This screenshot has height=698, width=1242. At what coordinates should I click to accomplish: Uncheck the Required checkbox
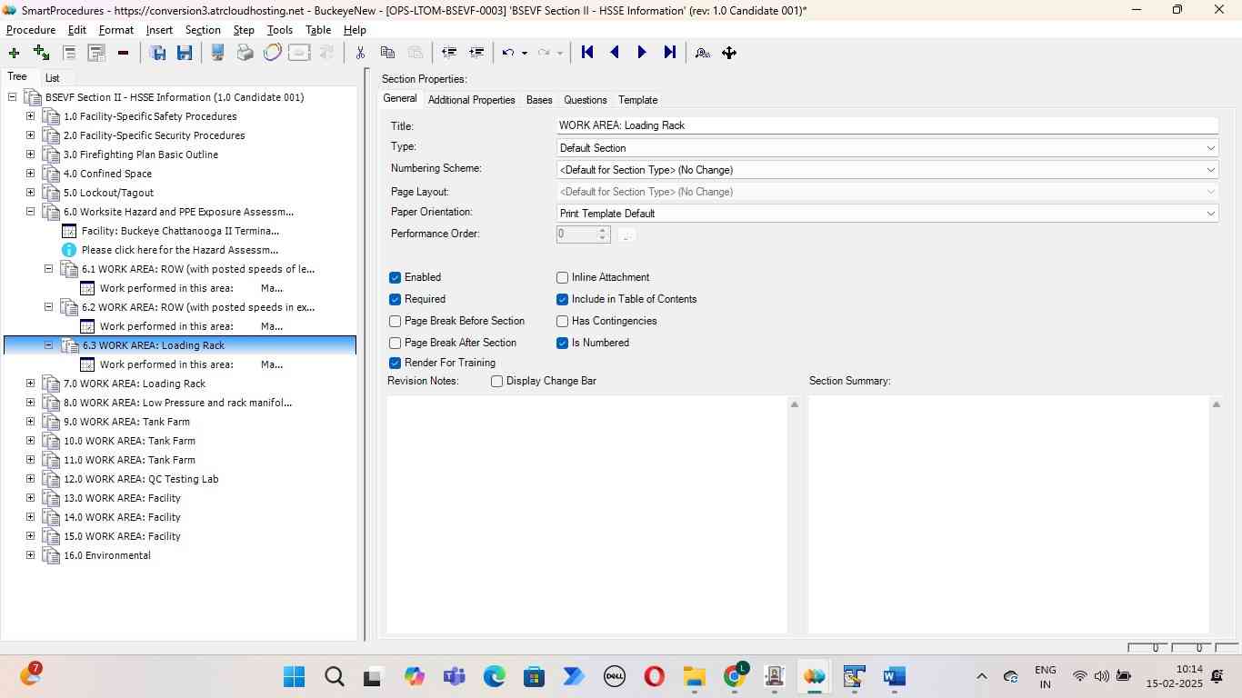pos(395,299)
